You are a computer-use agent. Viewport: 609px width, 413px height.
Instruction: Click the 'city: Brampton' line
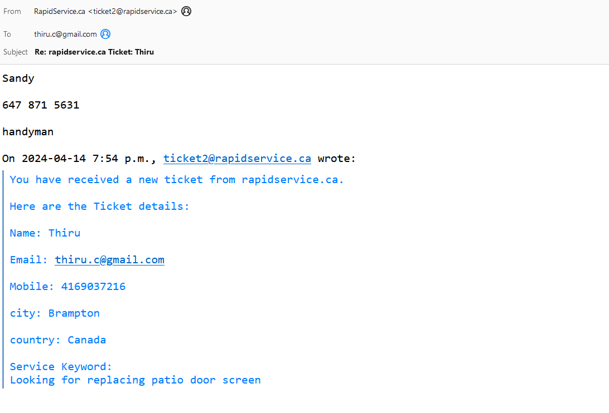click(55, 313)
